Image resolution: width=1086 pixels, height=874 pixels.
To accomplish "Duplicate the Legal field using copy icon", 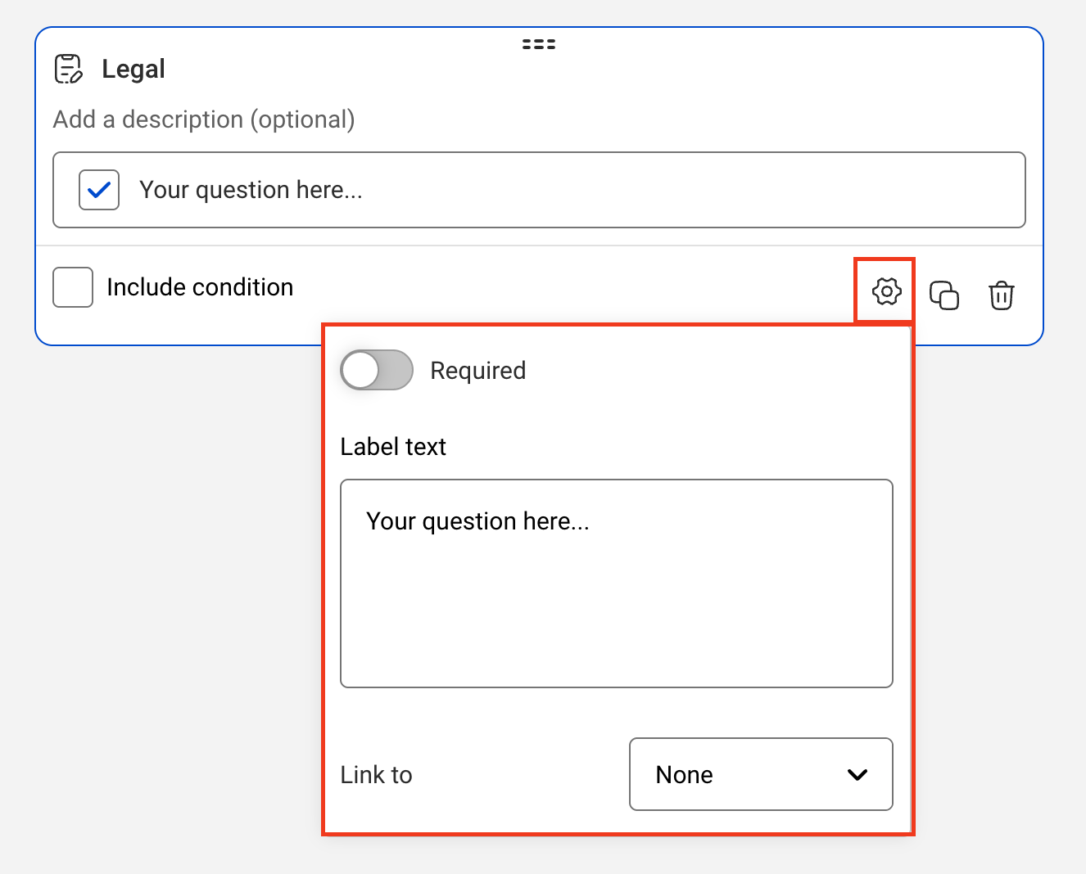I will tap(944, 295).
